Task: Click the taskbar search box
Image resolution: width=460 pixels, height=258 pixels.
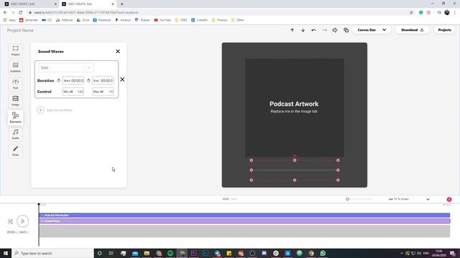Action: point(52,253)
